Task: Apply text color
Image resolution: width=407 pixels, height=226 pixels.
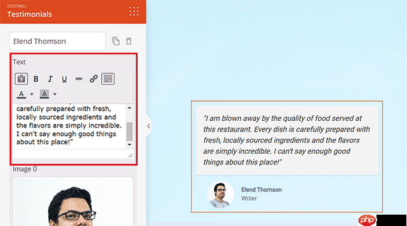Action: 22,94
